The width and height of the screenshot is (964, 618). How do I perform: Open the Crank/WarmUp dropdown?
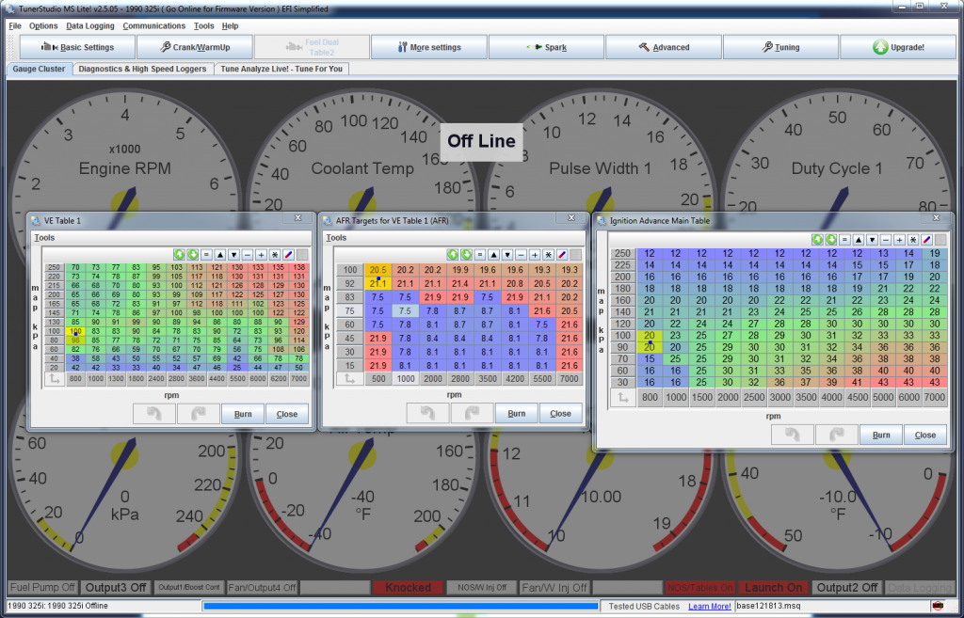click(195, 47)
